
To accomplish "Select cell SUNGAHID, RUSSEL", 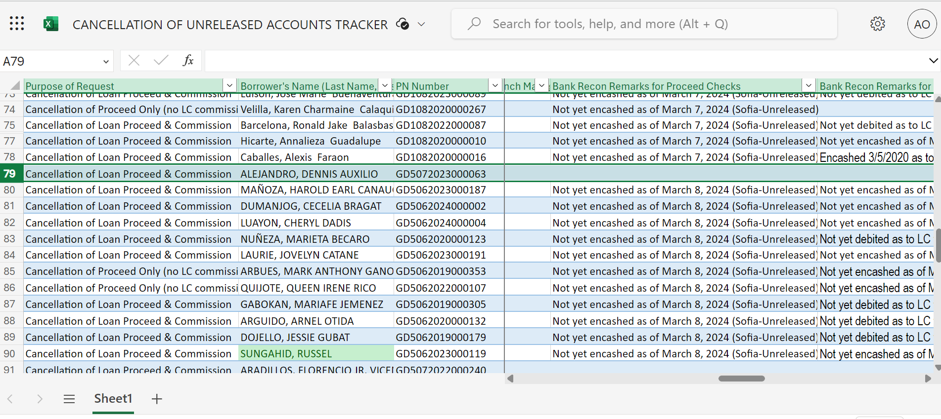I will pos(316,354).
